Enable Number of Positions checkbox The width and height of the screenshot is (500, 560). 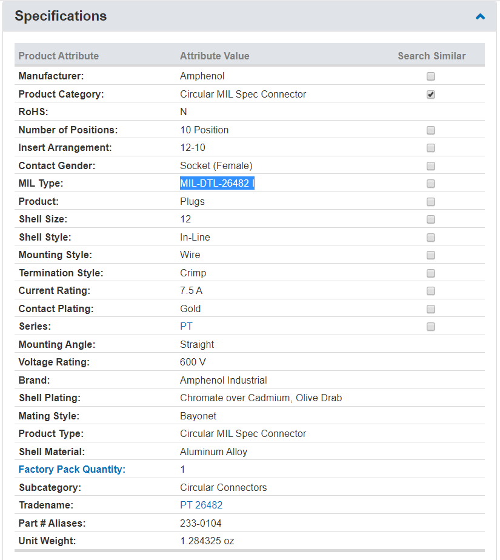coord(431,130)
